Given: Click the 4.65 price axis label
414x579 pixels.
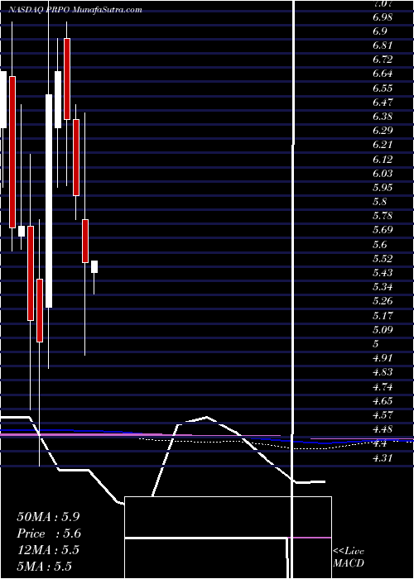Looking at the screenshot, I should pos(383,400).
